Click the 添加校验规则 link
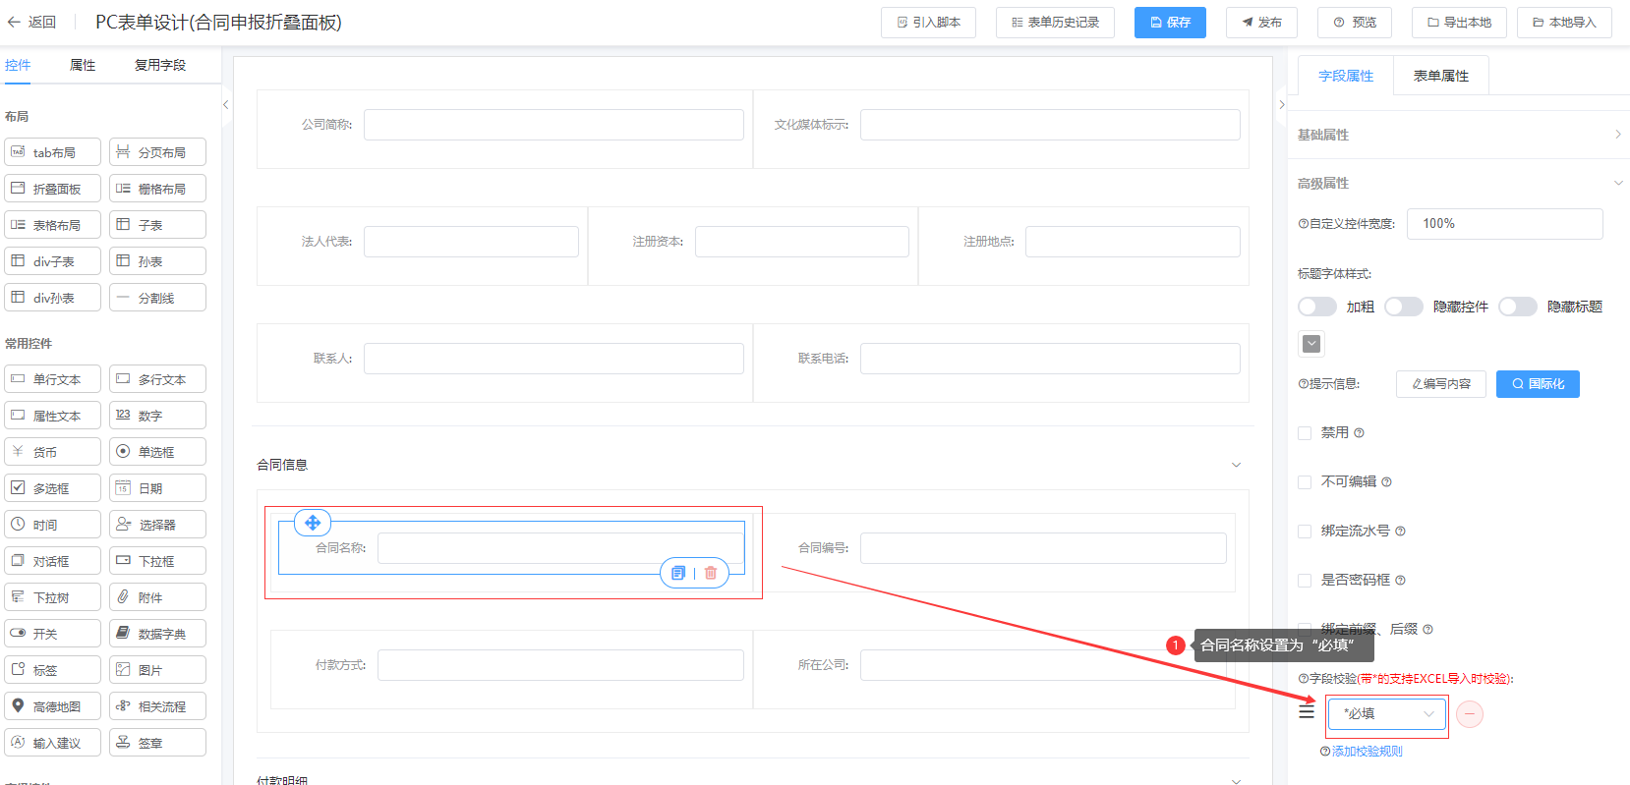 [1367, 752]
